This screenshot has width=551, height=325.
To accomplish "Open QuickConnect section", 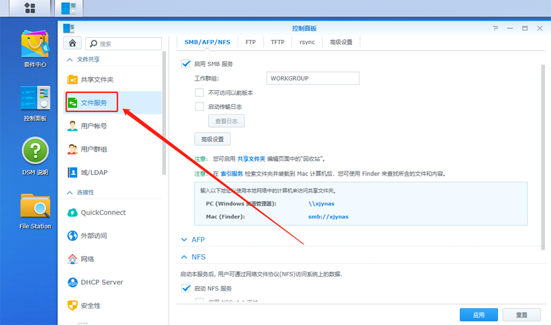I will click(112, 213).
